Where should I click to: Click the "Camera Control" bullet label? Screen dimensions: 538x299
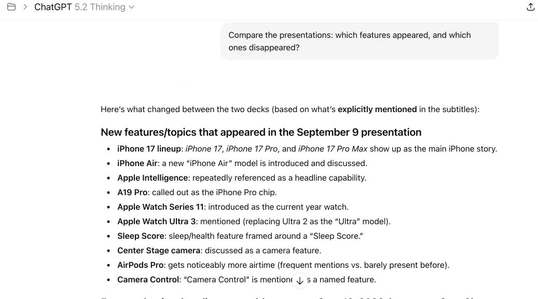click(148, 280)
